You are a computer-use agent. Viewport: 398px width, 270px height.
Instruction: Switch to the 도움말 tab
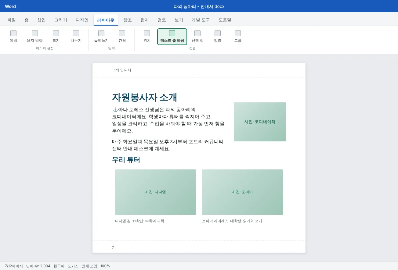pyautogui.click(x=225, y=20)
